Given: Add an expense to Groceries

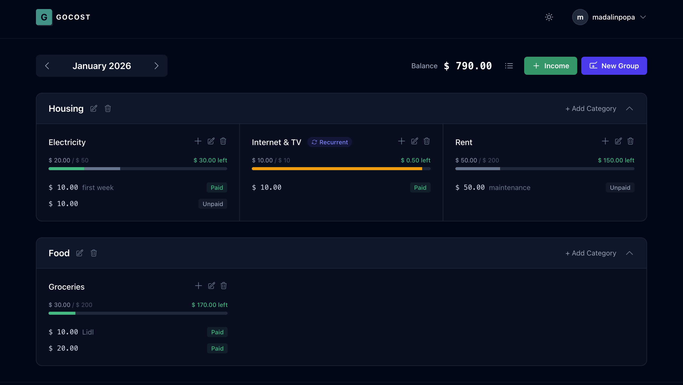Looking at the screenshot, I should [198, 286].
